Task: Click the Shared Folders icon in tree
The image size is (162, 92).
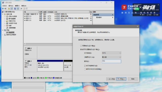Action: pyautogui.click(x=7, y=21)
